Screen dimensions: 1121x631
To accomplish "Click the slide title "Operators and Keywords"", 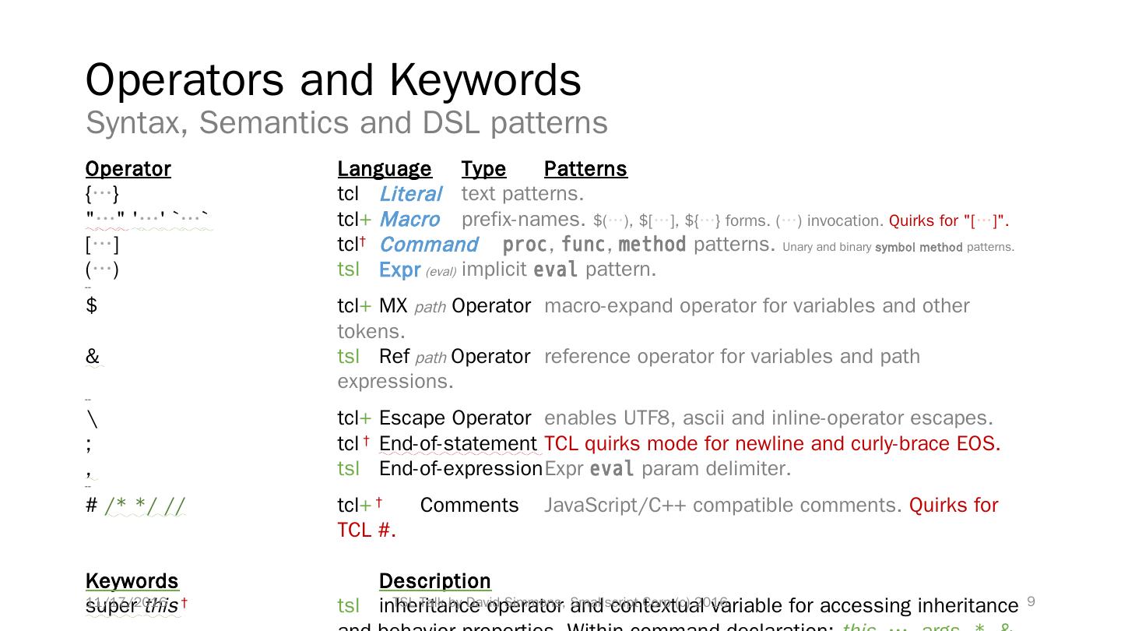I will [x=333, y=80].
